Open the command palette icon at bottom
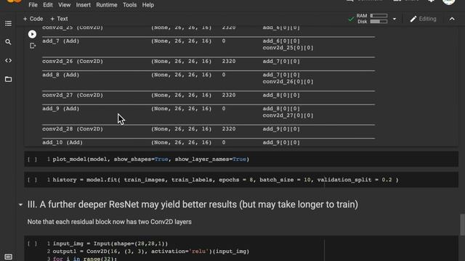 8,257
